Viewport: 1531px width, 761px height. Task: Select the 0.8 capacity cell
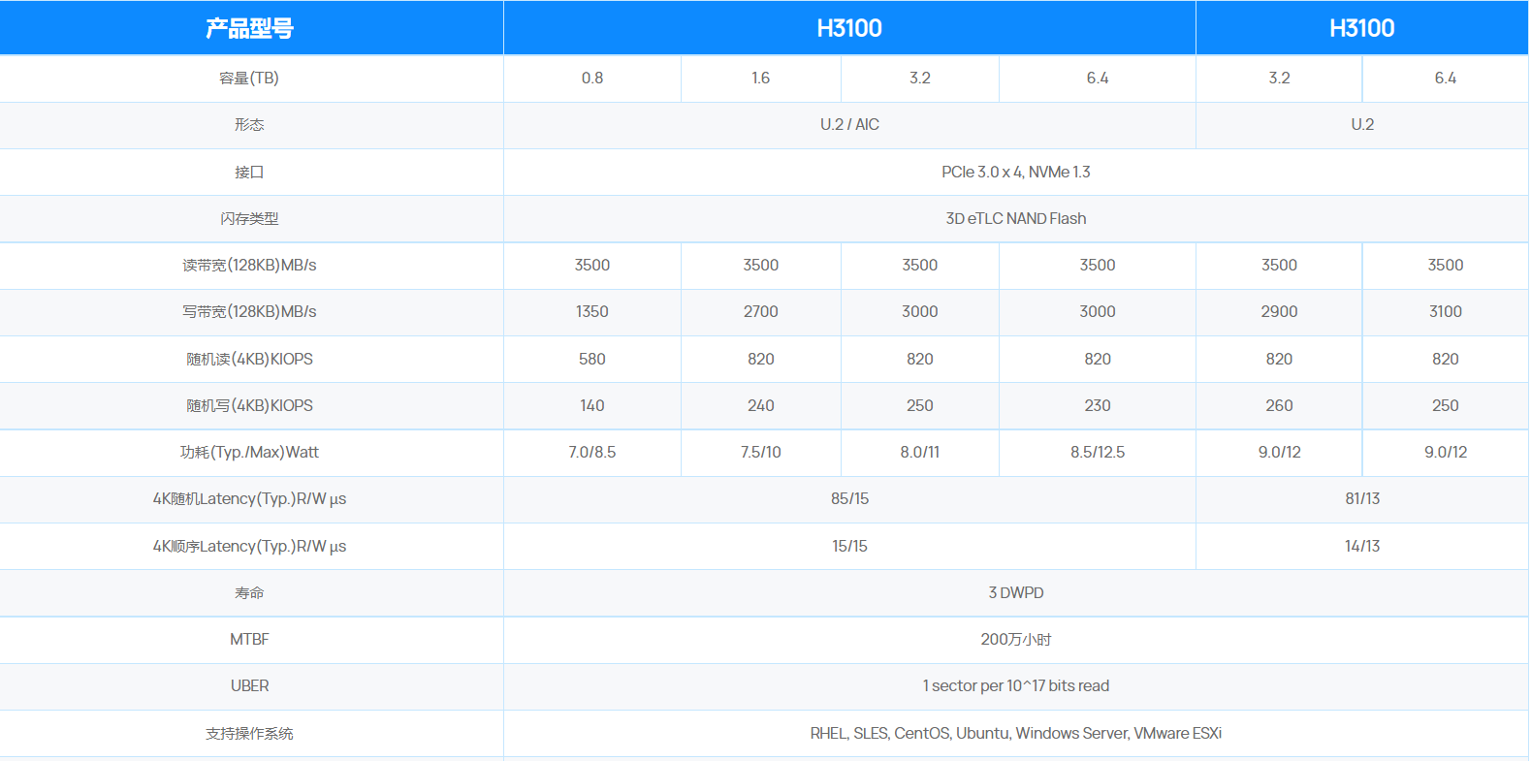(x=591, y=78)
